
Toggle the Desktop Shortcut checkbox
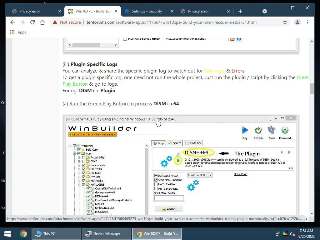click(156, 176)
